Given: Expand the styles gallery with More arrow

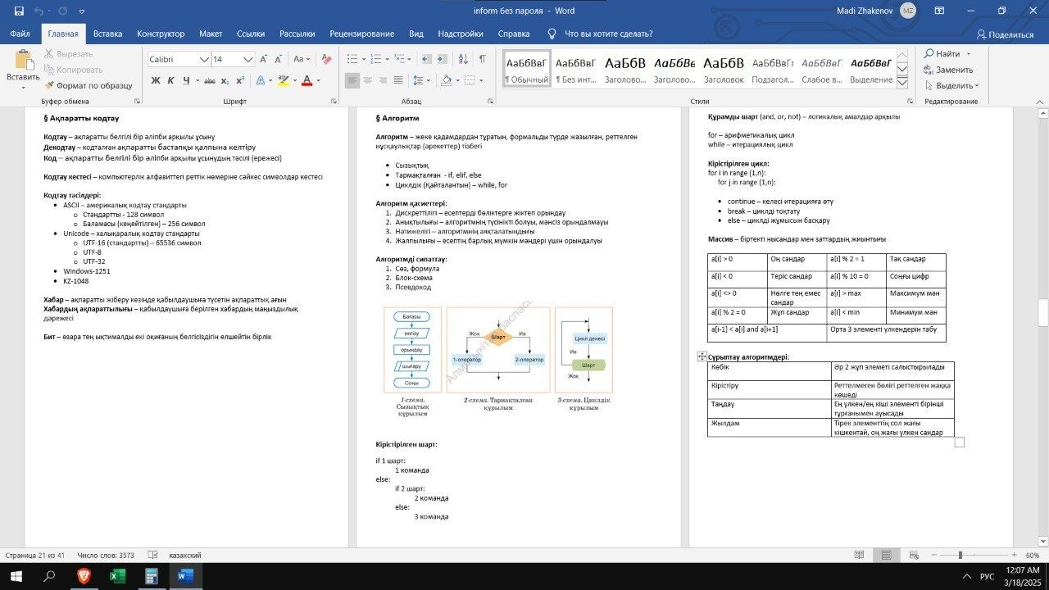Looking at the screenshot, I should (x=901, y=83).
